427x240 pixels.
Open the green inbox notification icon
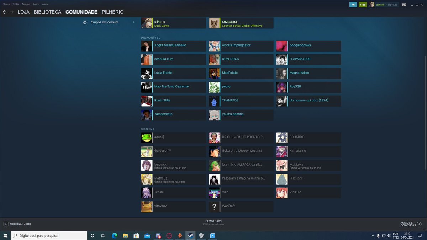point(363,5)
